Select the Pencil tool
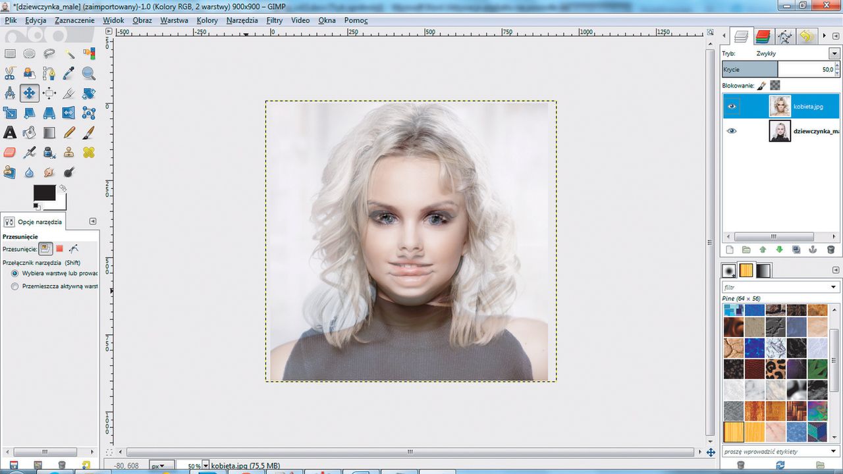The width and height of the screenshot is (843, 474). pyautogui.click(x=69, y=132)
